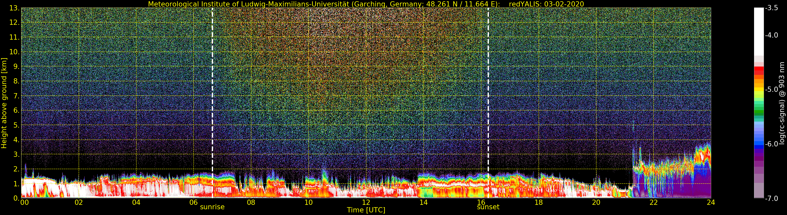Image resolution: width=787 pixels, height=215 pixels.
Task: Click the '8.' tick on the height axis
Action: point(16,81)
